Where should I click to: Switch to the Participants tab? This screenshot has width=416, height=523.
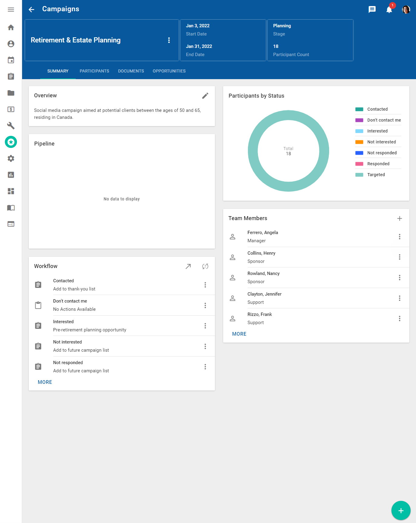tap(94, 71)
